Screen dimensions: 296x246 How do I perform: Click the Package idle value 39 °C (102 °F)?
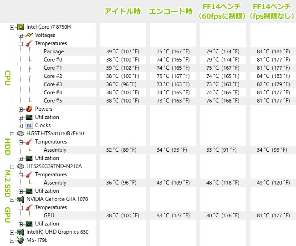[x=122, y=51]
